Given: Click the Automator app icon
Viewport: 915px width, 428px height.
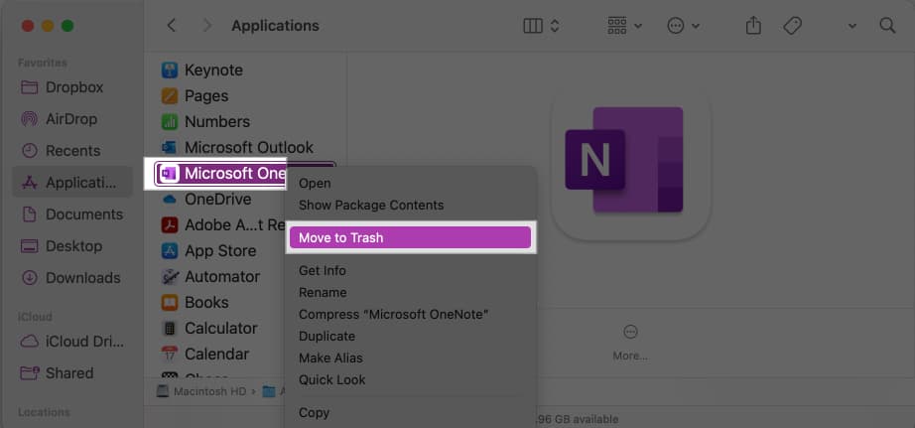Looking at the screenshot, I should coord(170,276).
